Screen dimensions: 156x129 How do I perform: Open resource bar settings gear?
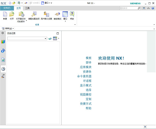click(3, 33)
